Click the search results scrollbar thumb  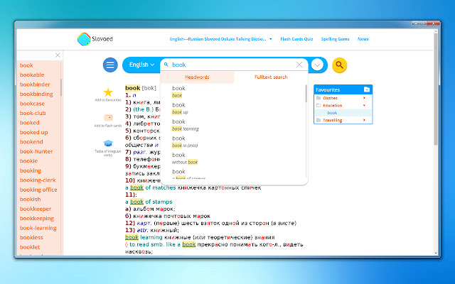tap(306, 93)
